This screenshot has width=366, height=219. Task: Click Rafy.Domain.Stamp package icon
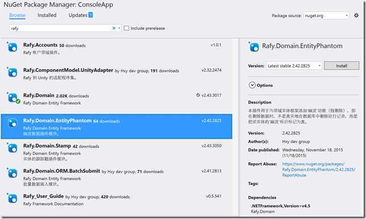click(x=12, y=148)
